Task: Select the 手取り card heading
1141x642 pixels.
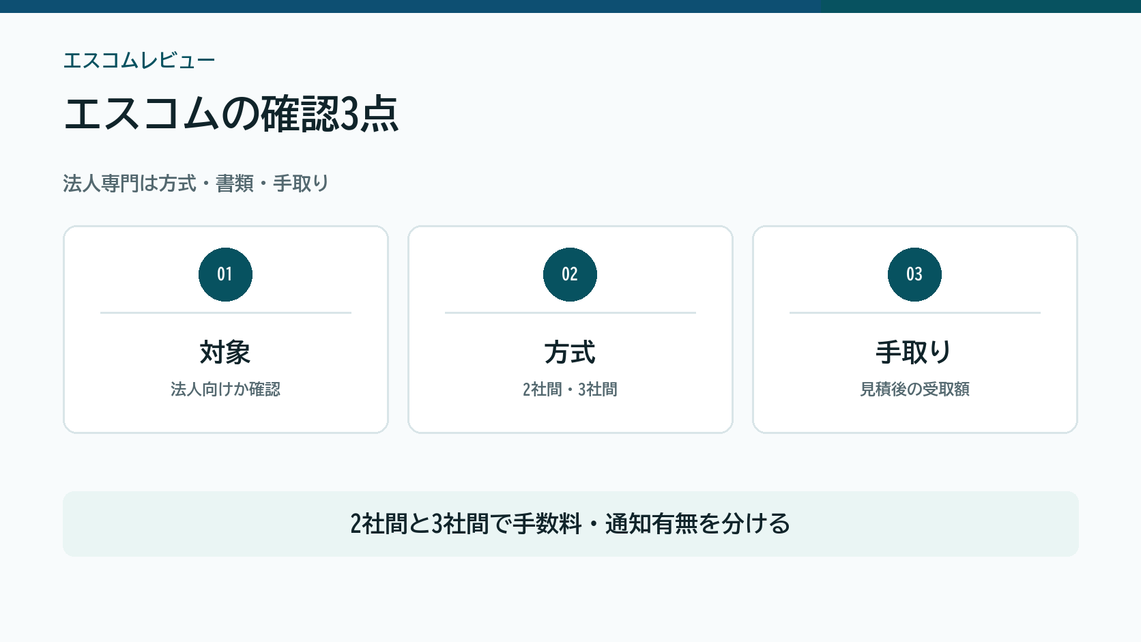Action: click(x=914, y=353)
